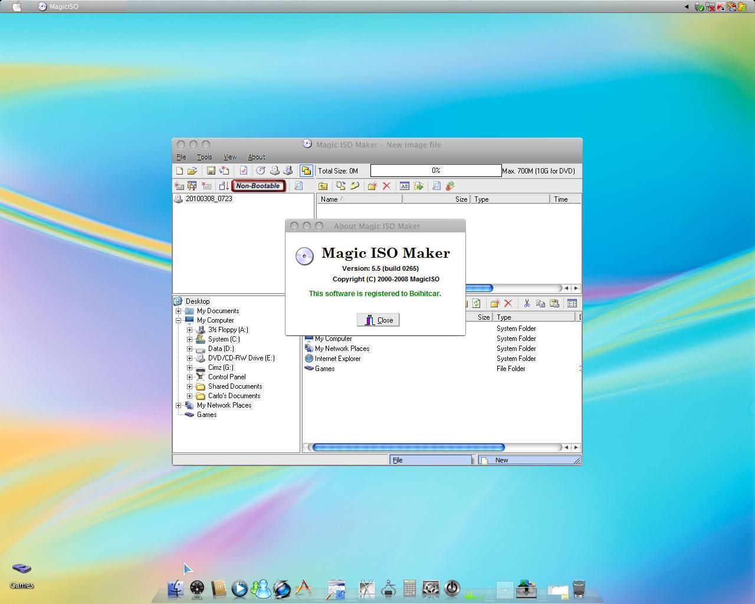Click the Save floppy disk icon
The height and width of the screenshot is (604, 755).
[211, 170]
